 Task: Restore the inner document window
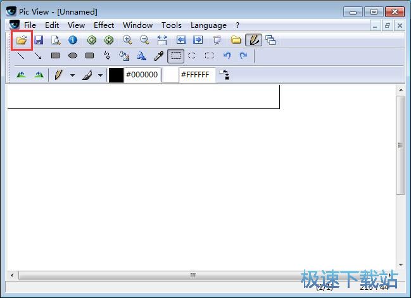click(x=388, y=26)
